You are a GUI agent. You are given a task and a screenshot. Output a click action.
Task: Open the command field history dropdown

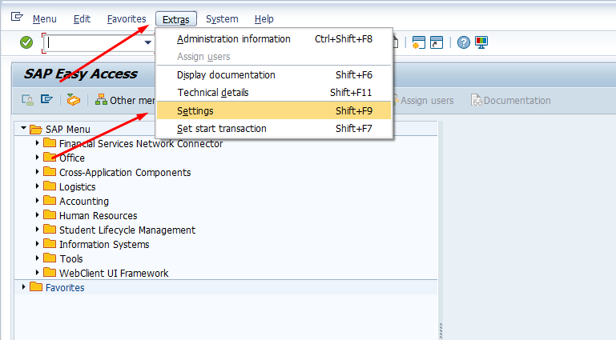point(147,42)
